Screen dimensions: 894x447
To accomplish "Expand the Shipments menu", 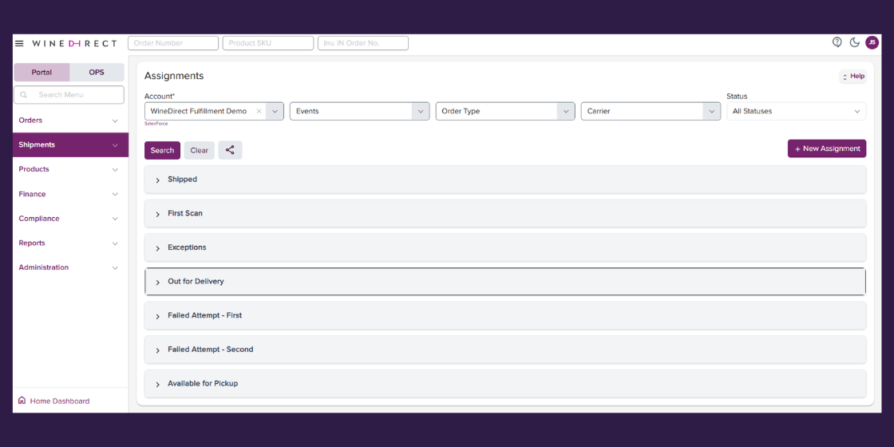I will 69,144.
